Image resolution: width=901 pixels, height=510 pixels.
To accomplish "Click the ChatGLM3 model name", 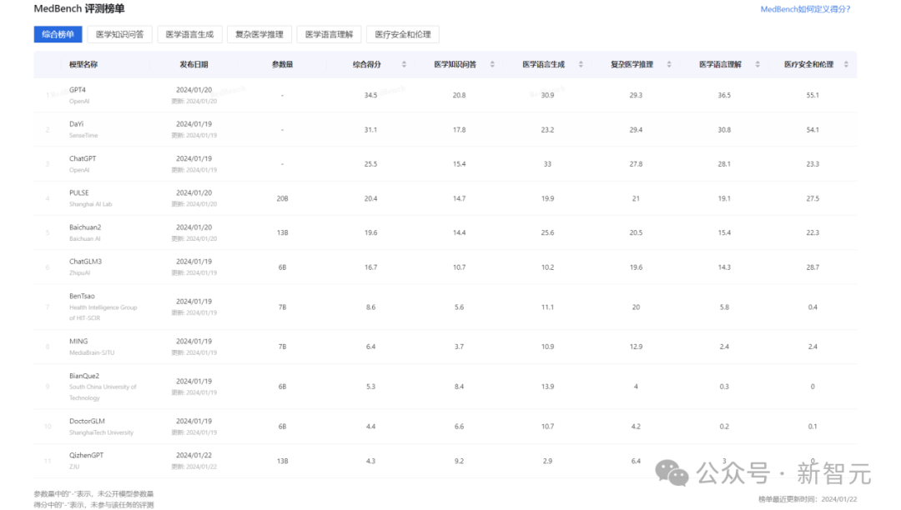I will point(86,262).
